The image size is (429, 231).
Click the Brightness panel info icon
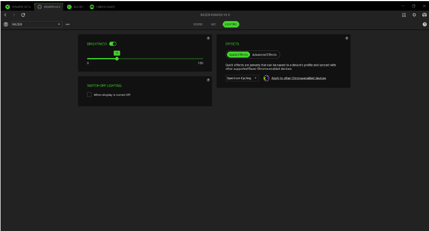click(x=208, y=38)
